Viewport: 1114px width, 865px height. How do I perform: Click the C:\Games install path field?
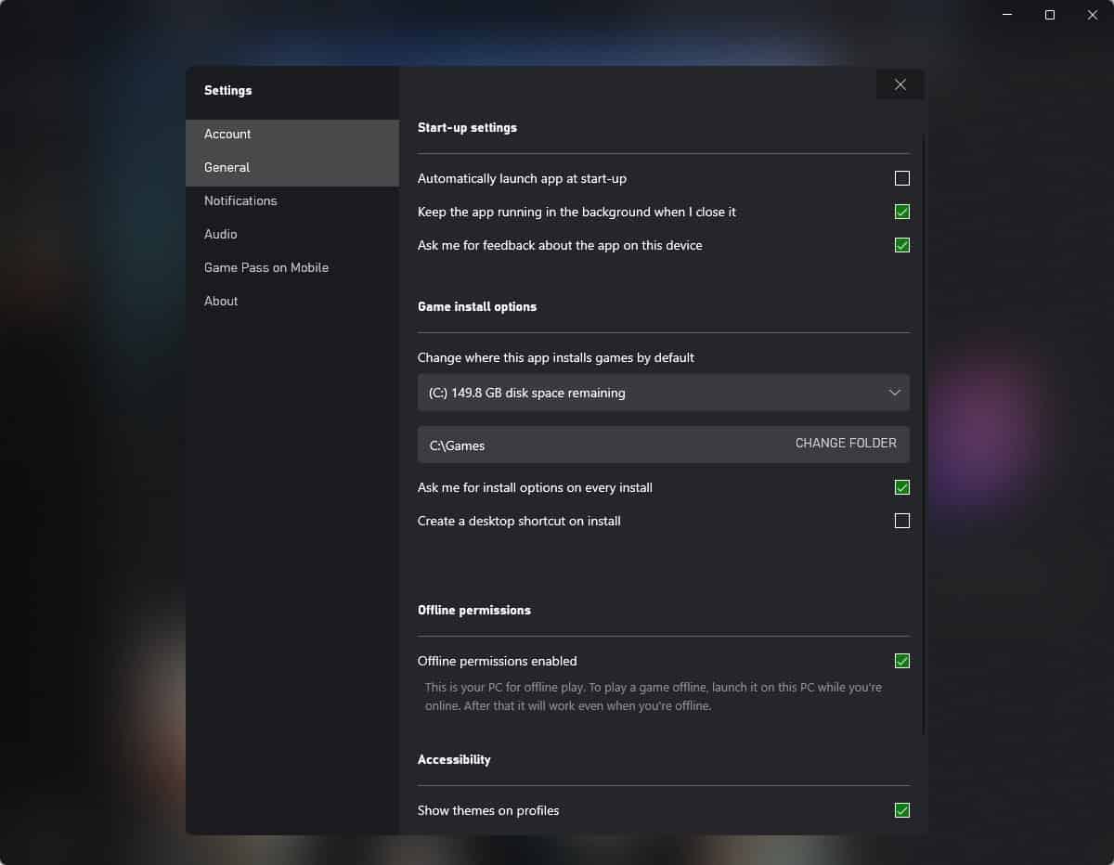point(557,445)
